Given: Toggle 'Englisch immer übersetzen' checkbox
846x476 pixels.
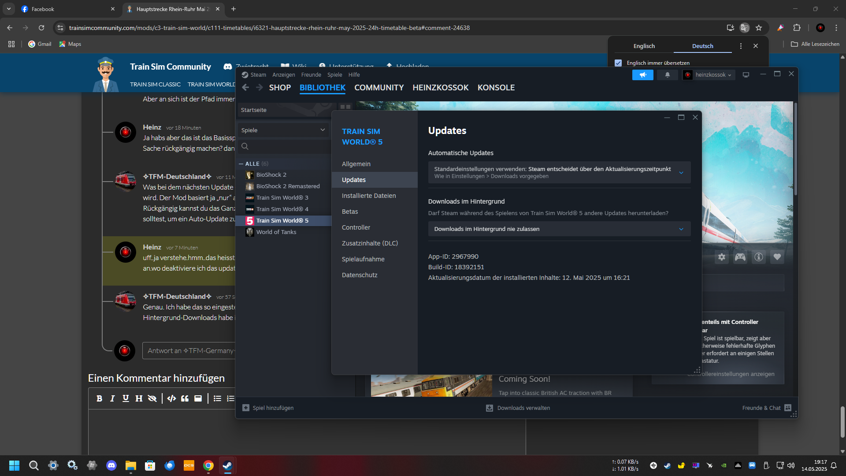Looking at the screenshot, I should (x=618, y=63).
